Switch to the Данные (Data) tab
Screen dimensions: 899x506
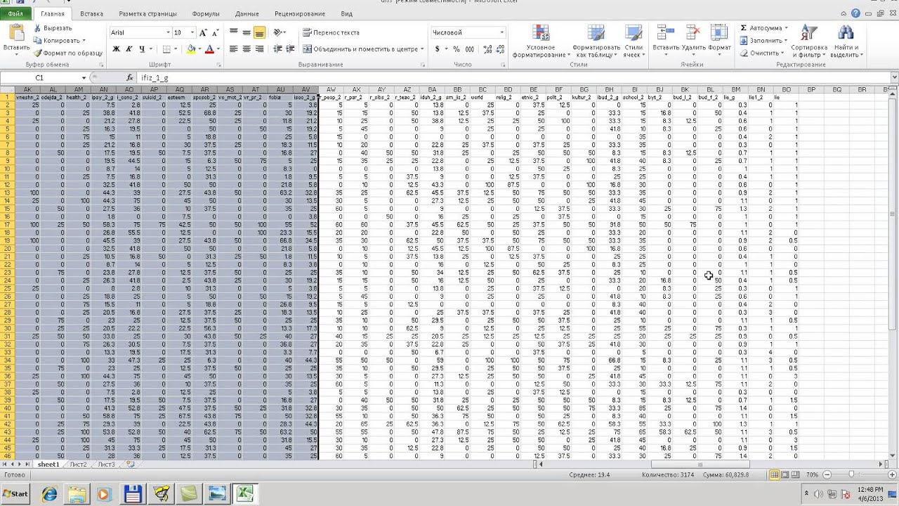(247, 13)
